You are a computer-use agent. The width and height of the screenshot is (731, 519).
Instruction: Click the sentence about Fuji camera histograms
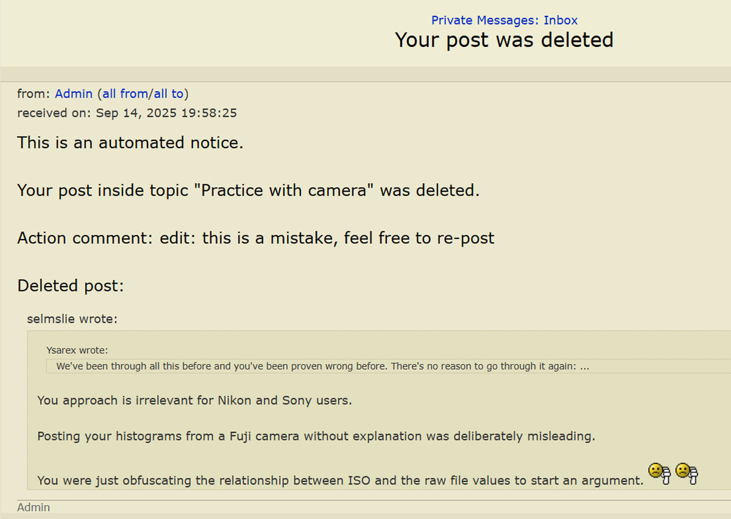tap(316, 437)
